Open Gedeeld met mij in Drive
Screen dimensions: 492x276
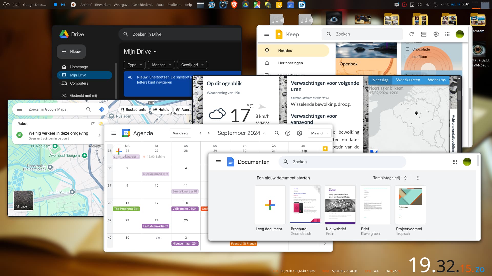pos(85,96)
